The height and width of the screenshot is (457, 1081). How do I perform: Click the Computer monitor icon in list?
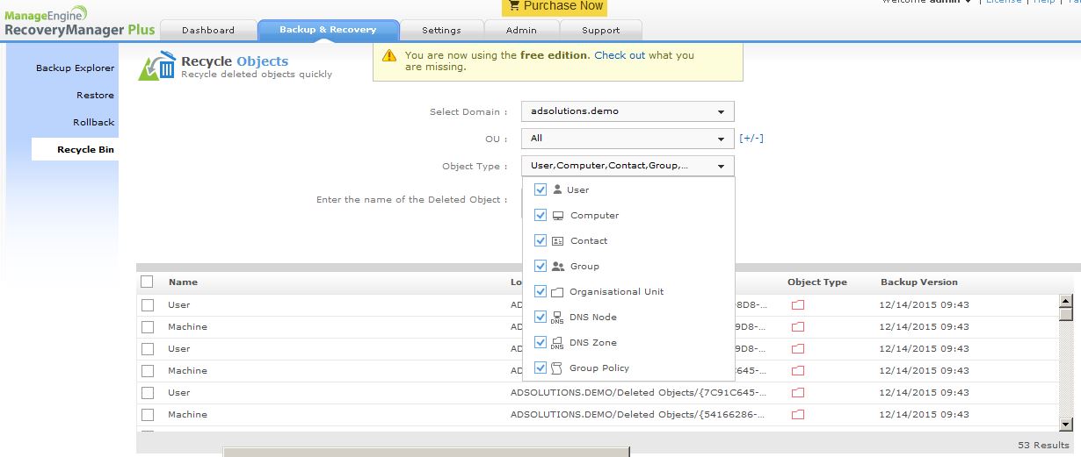tap(557, 216)
